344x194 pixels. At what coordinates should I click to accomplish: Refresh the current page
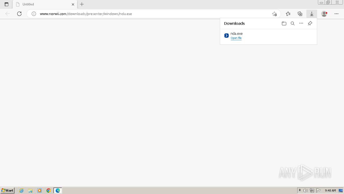pos(19,14)
